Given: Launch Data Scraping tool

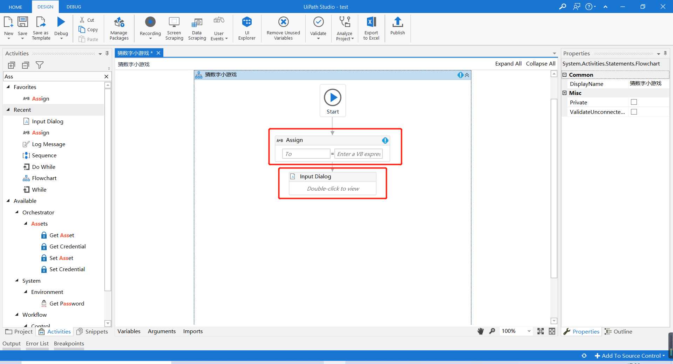Looking at the screenshot, I should tap(197, 28).
